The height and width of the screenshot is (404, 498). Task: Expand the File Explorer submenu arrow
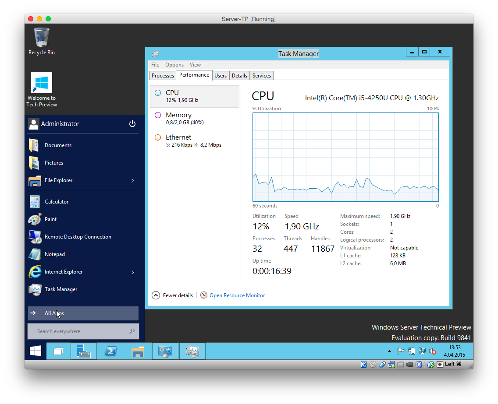tap(133, 181)
